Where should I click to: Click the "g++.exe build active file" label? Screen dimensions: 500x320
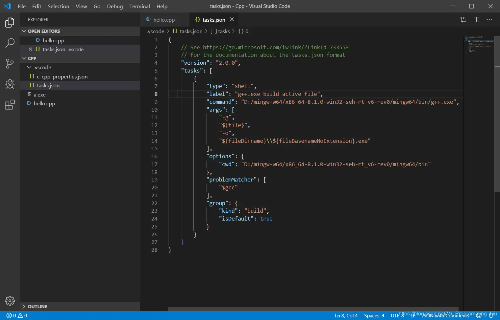point(277,94)
